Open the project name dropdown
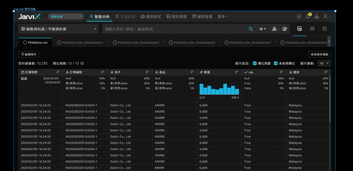The image size is (353, 171). [66, 16]
